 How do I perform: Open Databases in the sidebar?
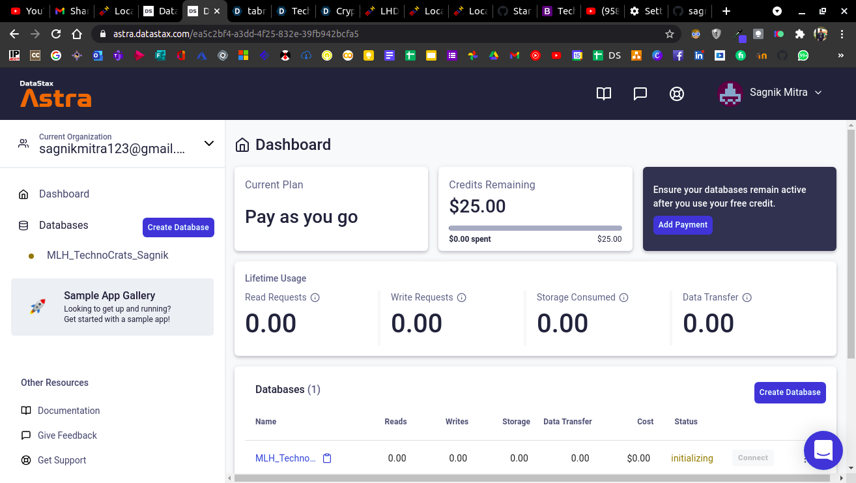[x=63, y=225]
